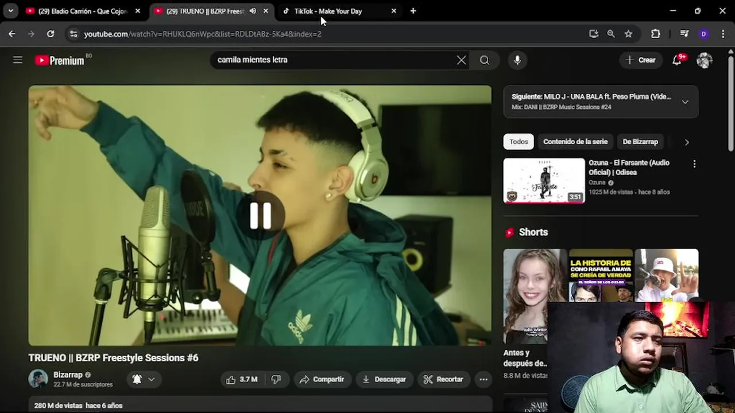Like the video with 3.7 M likes
The width and height of the screenshot is (735, 413).
(242, 379)
